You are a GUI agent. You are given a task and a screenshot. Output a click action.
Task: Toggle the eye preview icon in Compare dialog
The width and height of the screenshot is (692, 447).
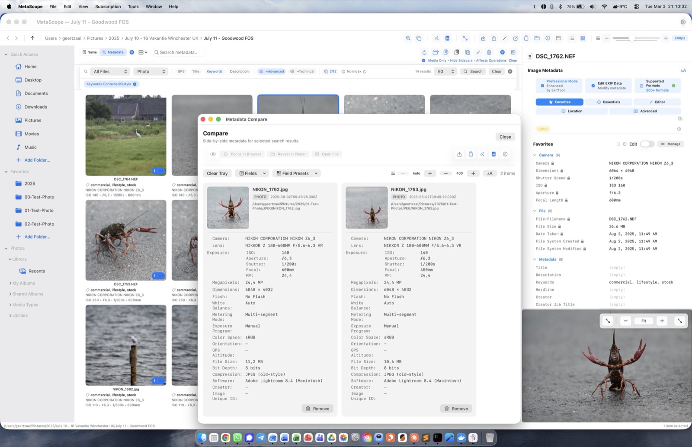[213, 154]
